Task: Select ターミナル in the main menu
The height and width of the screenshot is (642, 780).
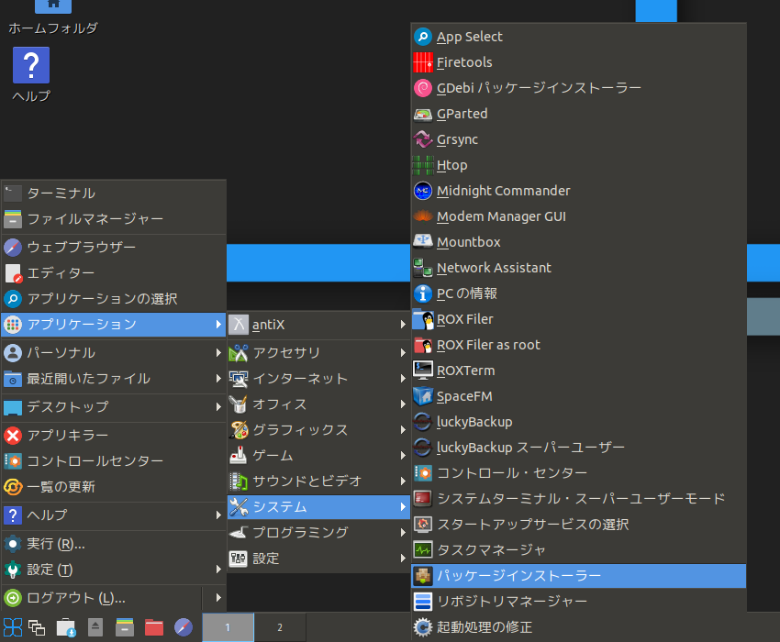Action: point(114,194)
